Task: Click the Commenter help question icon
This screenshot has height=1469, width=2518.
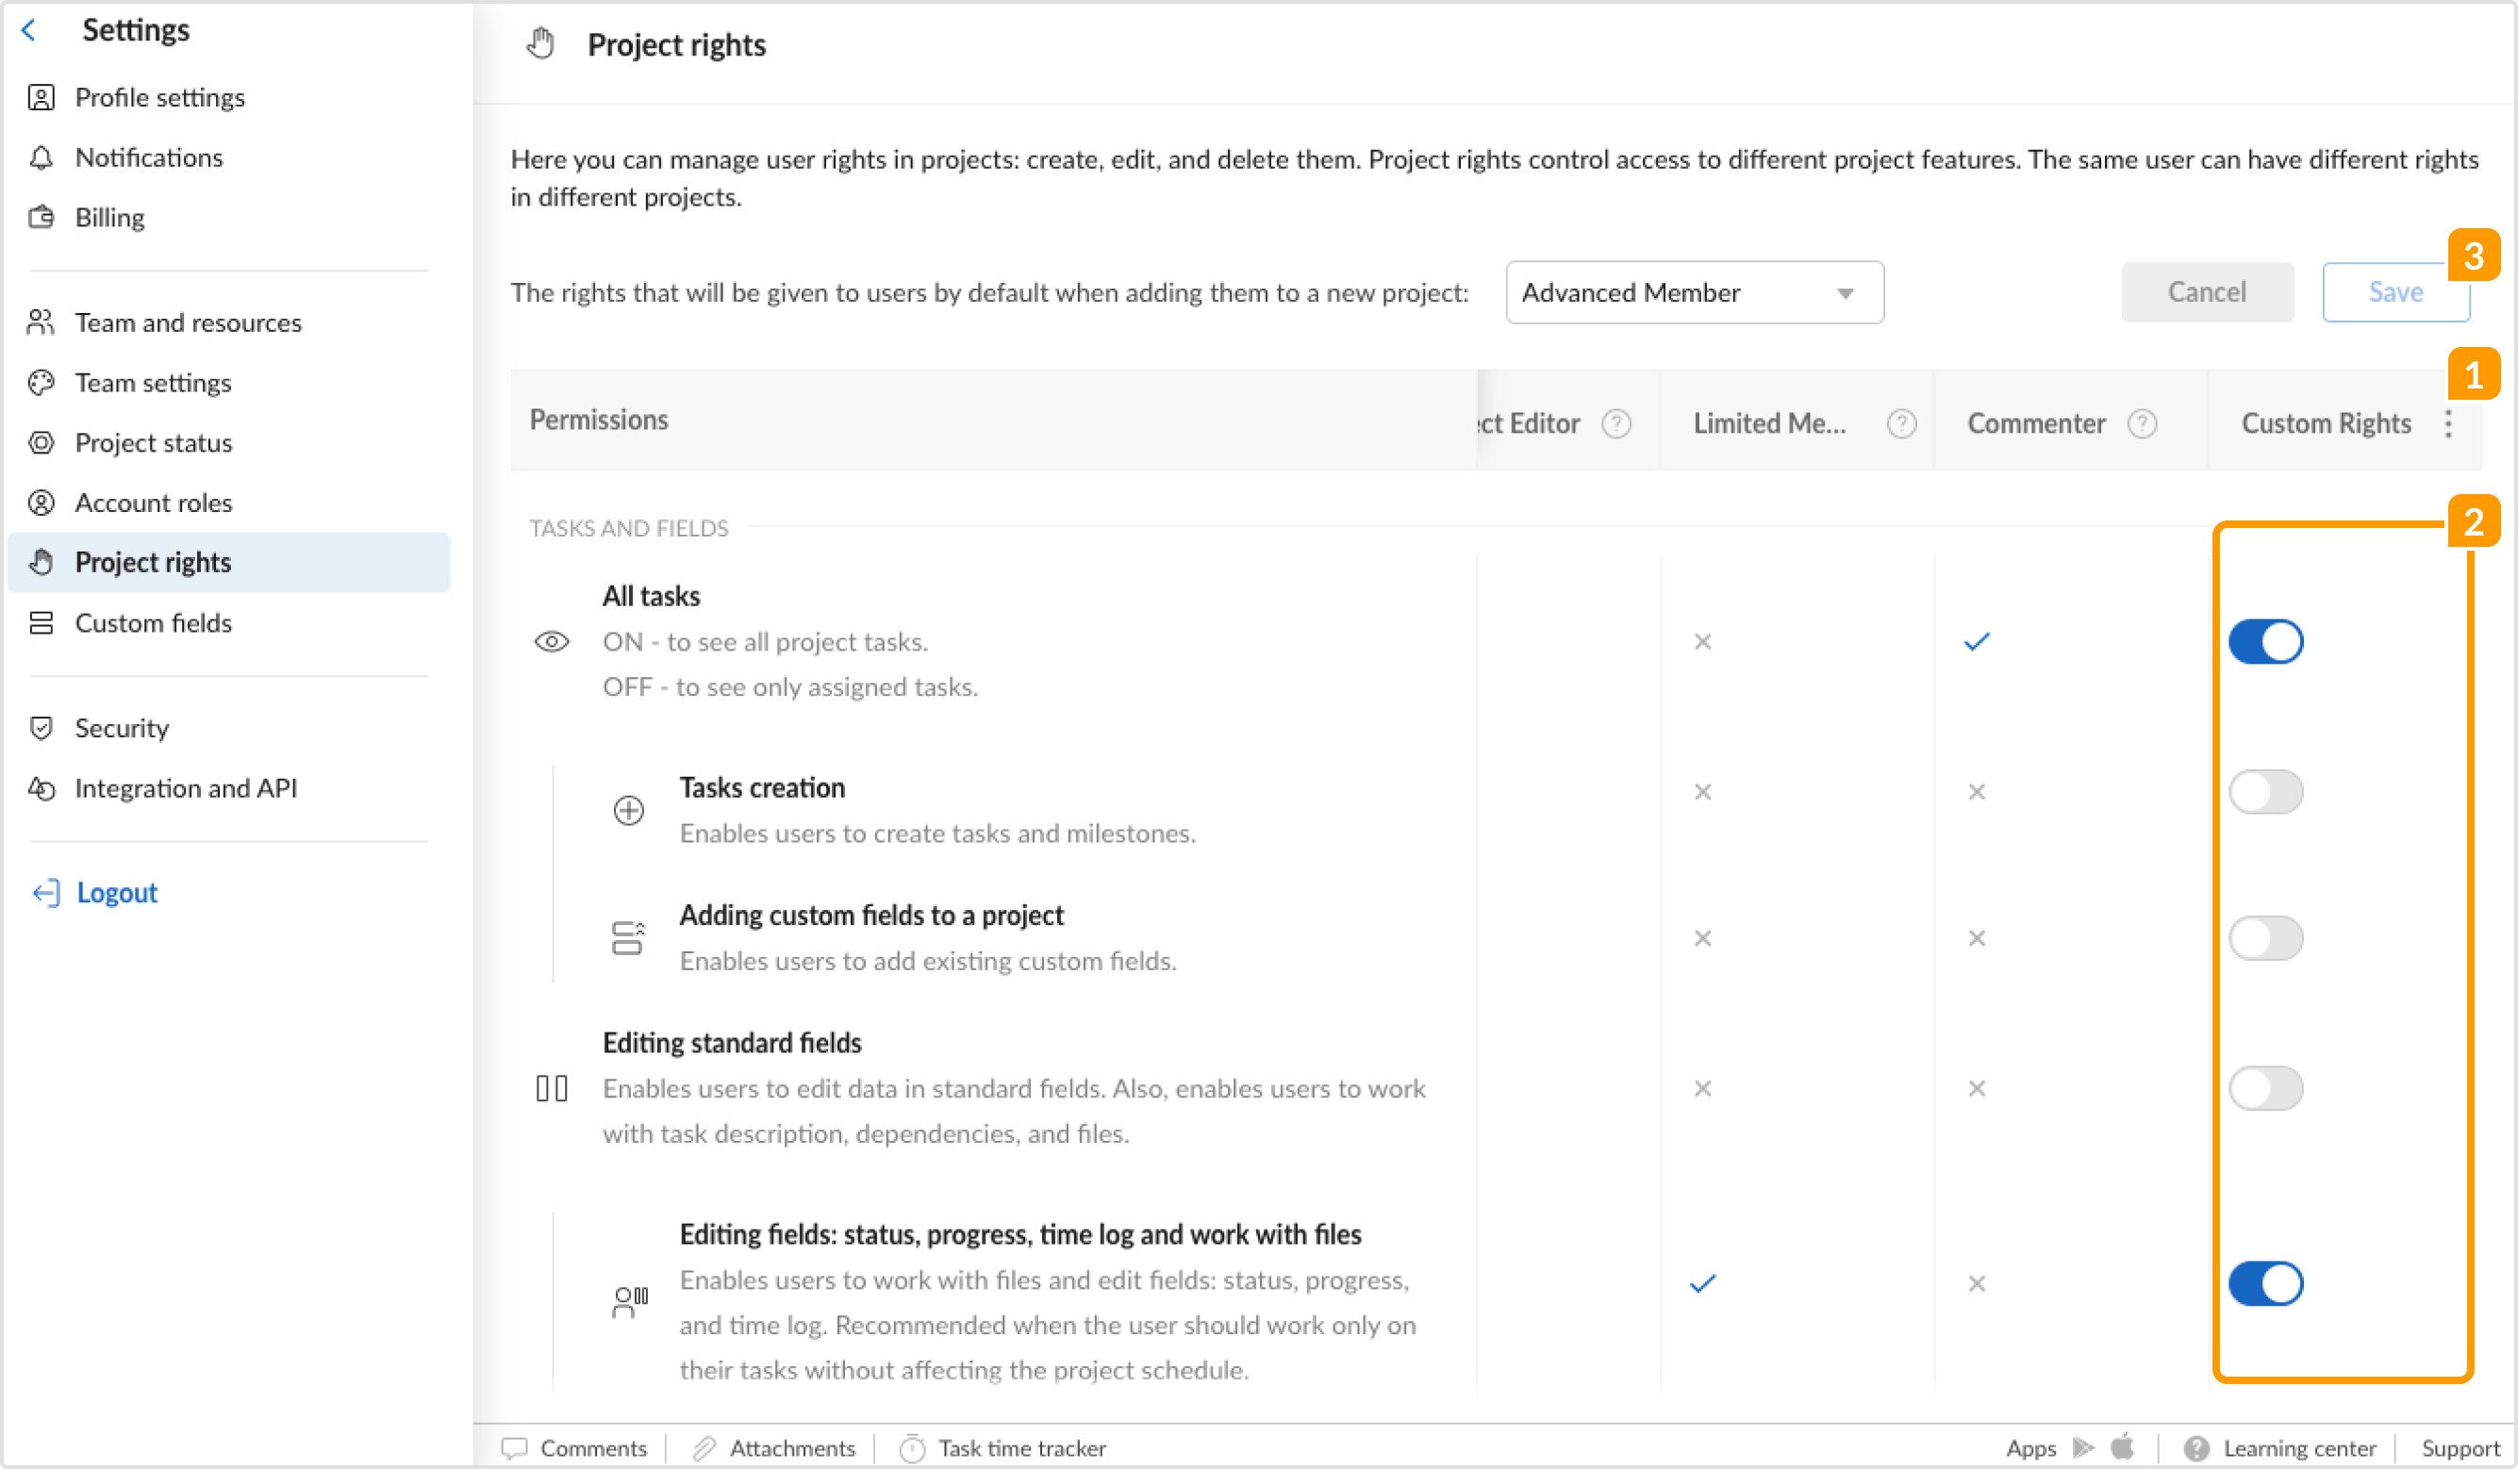Action: click(2143, 423)
